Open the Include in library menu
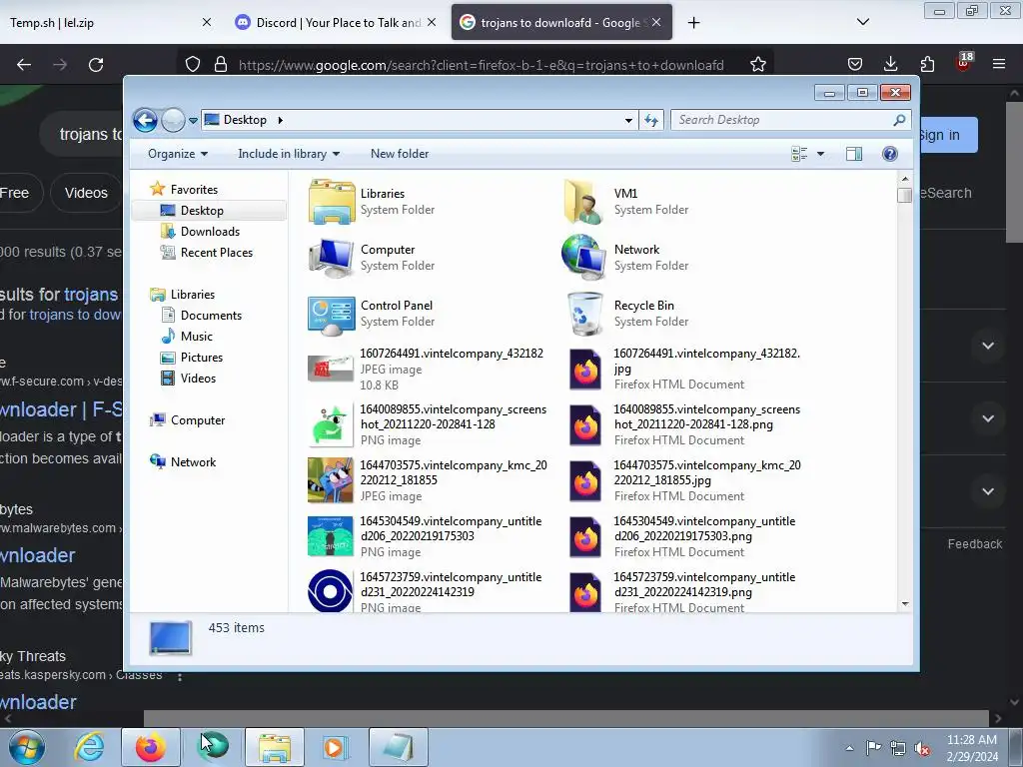1023x767 pixels. 289,154
